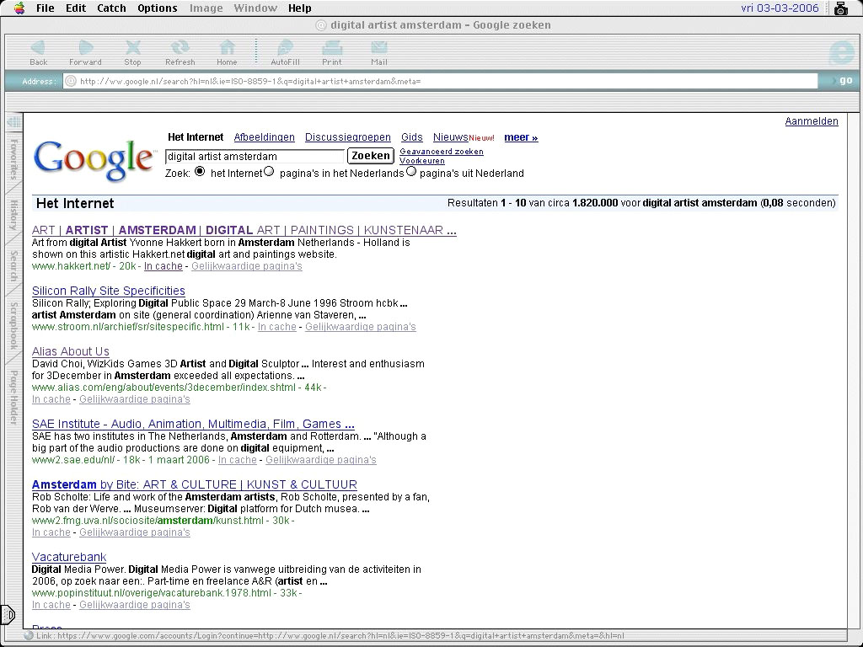863x647 pixels.
Task: Open the Vacaturebank result
Action: [x=69, y=557]
